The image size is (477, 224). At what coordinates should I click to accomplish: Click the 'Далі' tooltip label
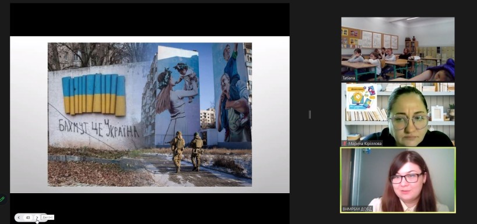pyautogui.click(x=48, y=217)
